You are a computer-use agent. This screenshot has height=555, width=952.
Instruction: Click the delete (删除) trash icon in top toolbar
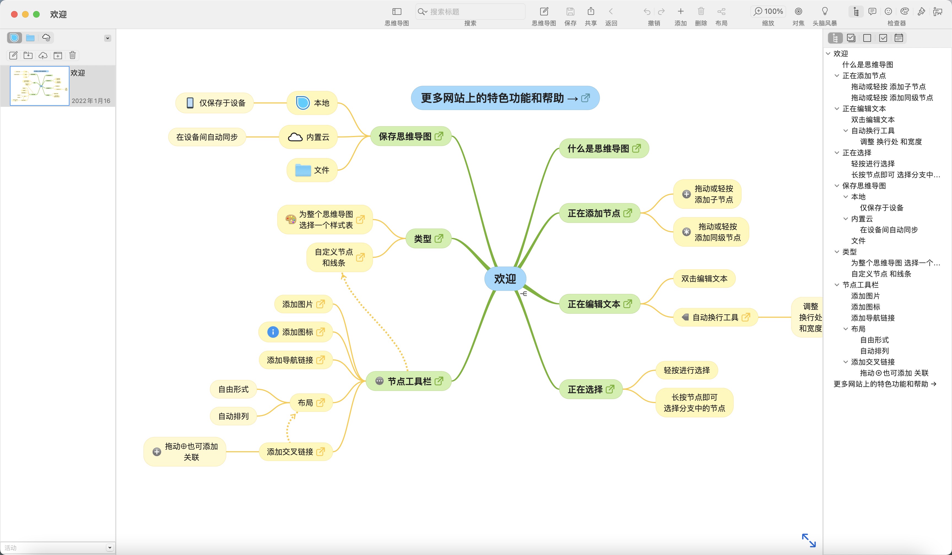click(x=701, y=11)
